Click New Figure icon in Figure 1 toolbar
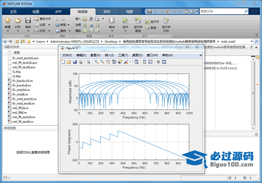 pyautogui.click(x=63, y=62)
